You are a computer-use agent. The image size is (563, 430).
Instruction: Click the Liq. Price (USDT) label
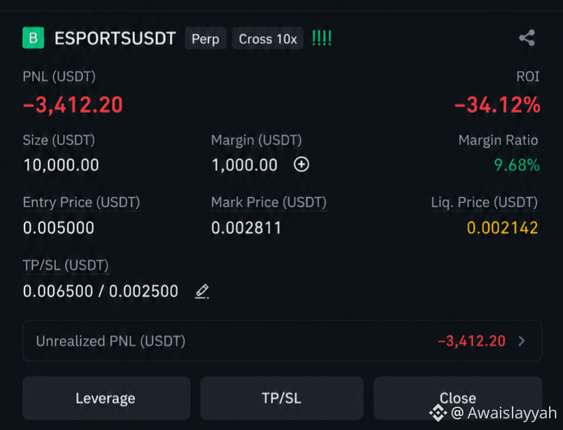(x=485, y=202)
